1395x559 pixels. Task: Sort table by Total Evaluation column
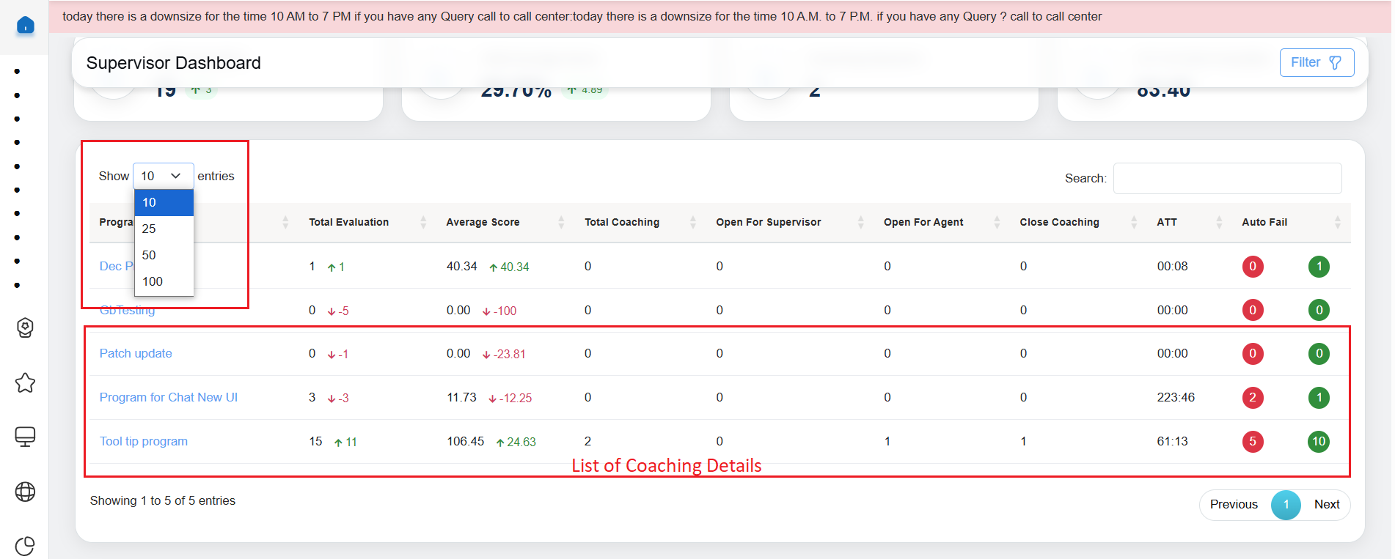pyautogui.click(x=348, y=222)
